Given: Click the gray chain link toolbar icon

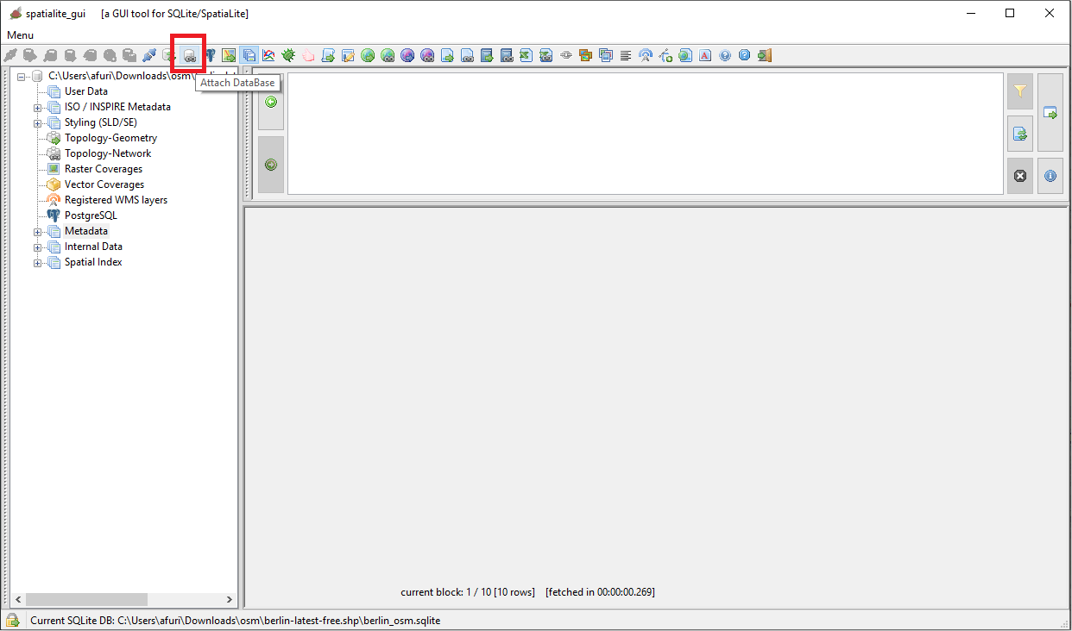Looking at the screenshot, I should click(566, 55).
